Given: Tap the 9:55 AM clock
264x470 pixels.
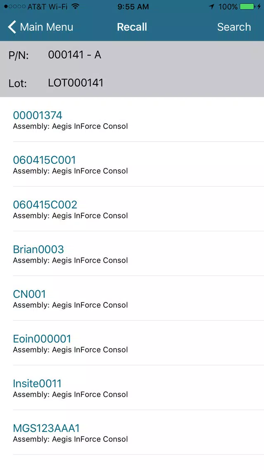Looking at the screenshot, I should click(x=133, y=6).
